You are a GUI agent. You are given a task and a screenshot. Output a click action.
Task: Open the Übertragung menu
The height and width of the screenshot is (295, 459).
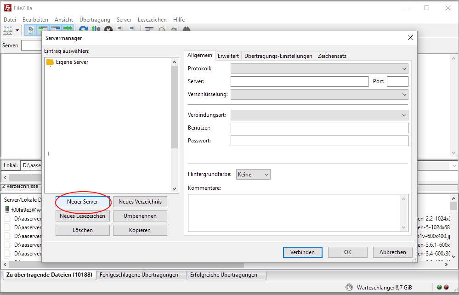(x=95, y=20)
